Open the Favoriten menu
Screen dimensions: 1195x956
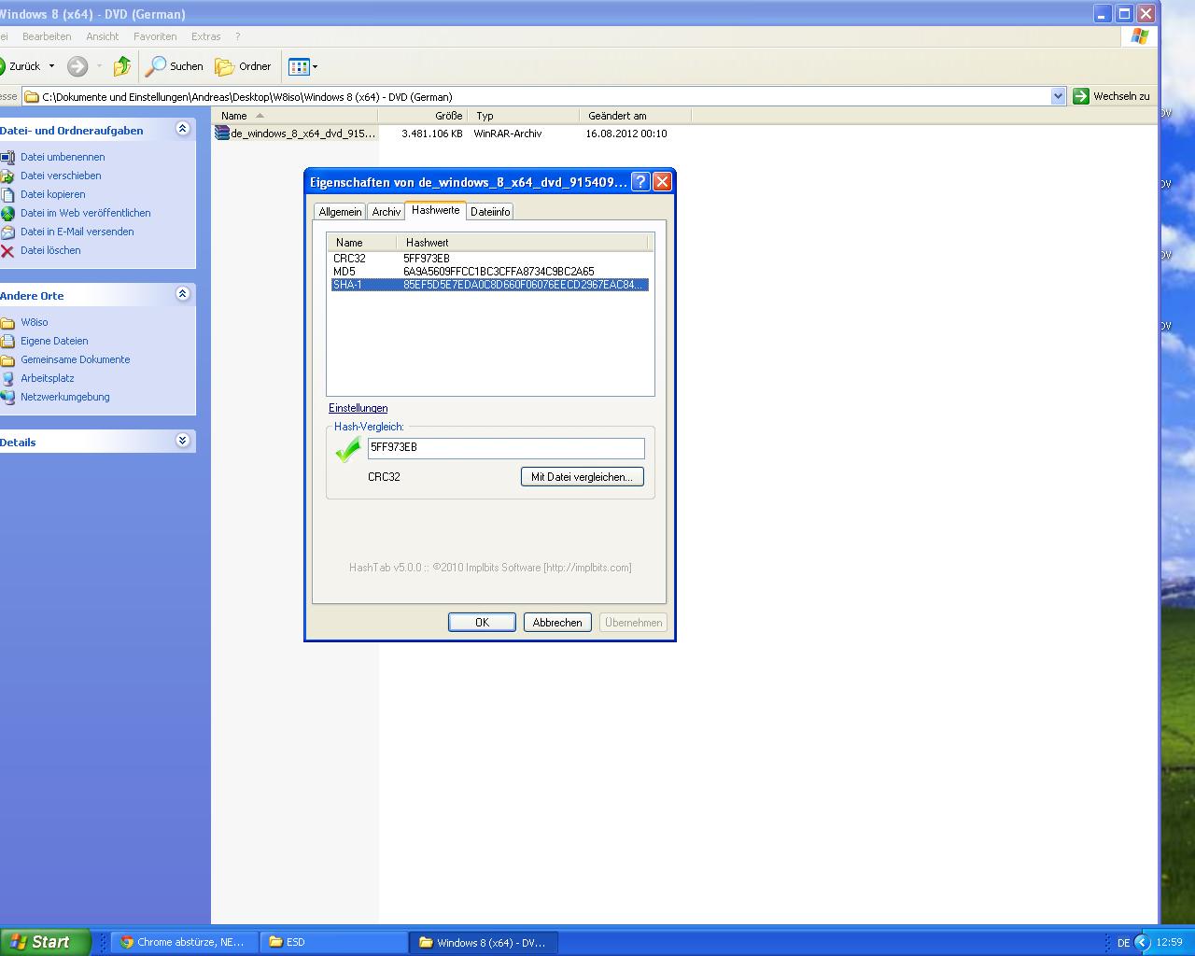pos(155,36)
